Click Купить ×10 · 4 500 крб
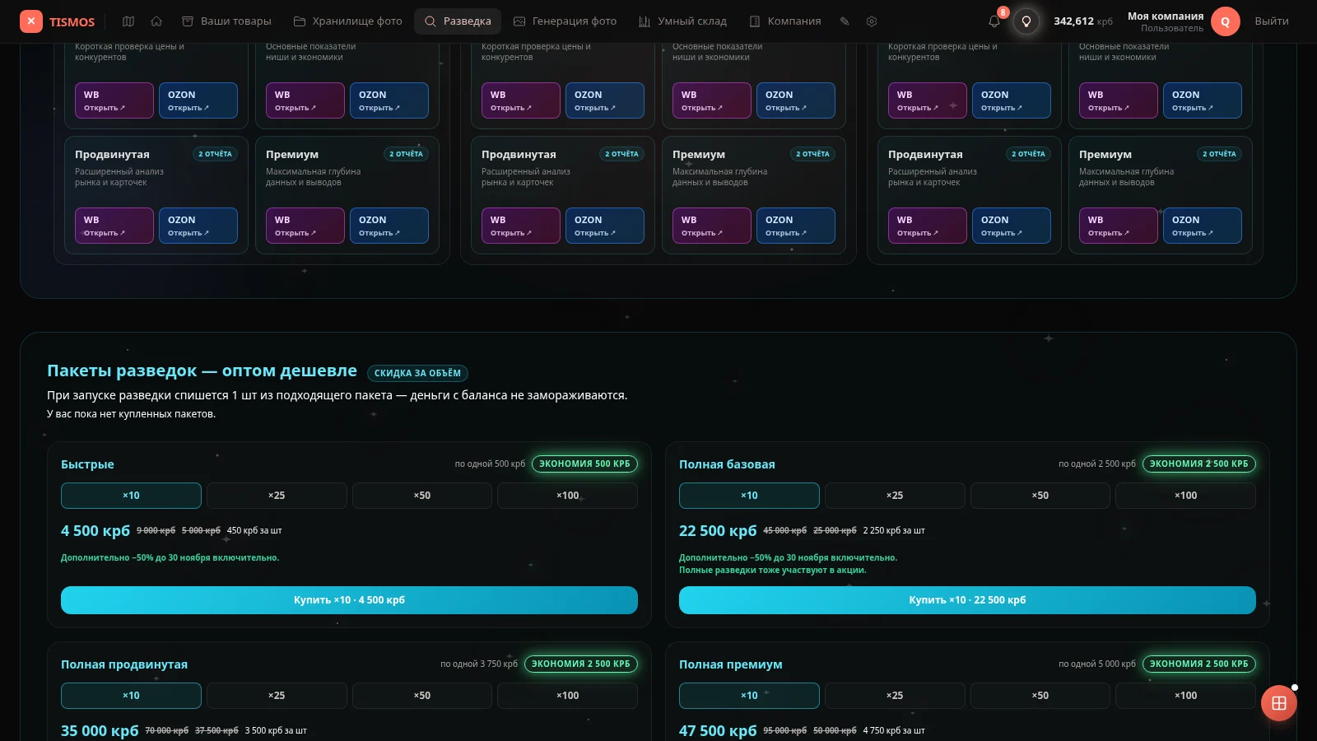 pos(349,600)
